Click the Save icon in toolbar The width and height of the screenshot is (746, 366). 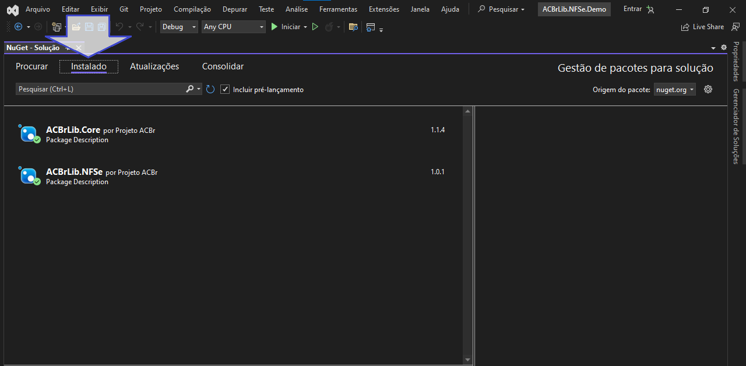pos(89,27)
